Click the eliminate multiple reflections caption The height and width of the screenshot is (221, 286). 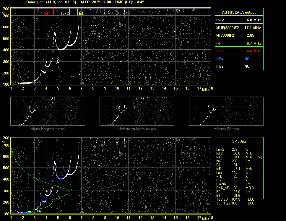(x=137, y=129)
